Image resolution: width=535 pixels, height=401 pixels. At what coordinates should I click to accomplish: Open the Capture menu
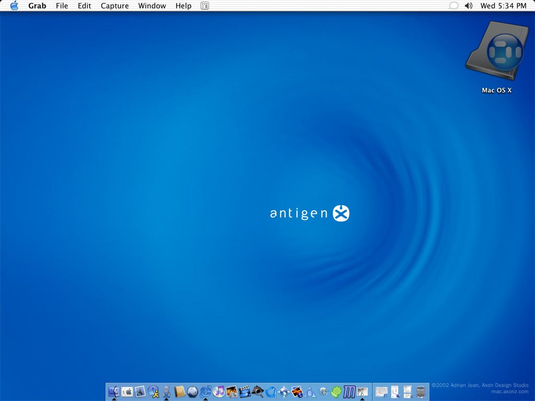[114, 6]
